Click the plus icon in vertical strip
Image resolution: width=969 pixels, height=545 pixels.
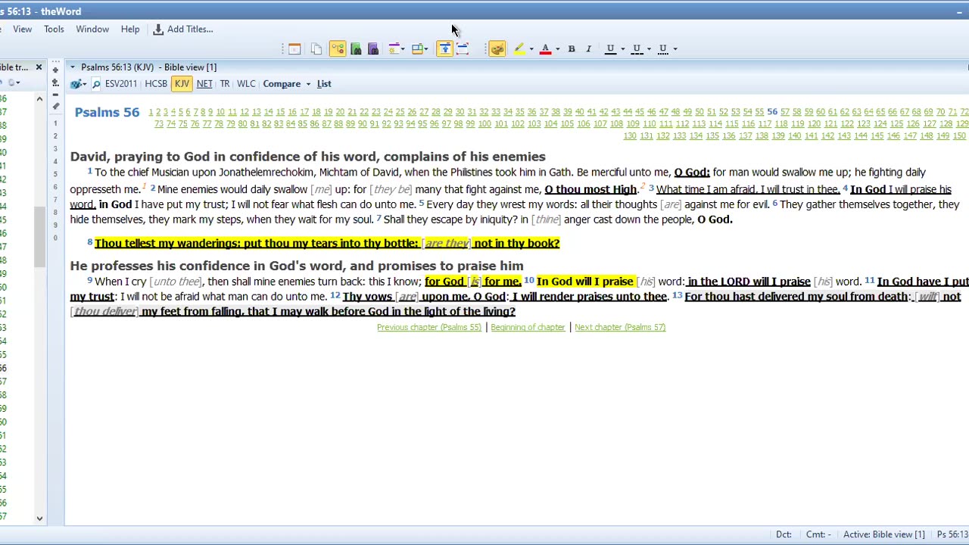coord(55,70)
